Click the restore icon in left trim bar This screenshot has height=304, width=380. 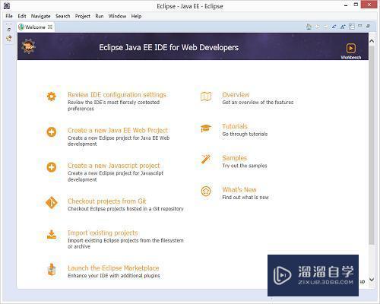pos(9,30)
